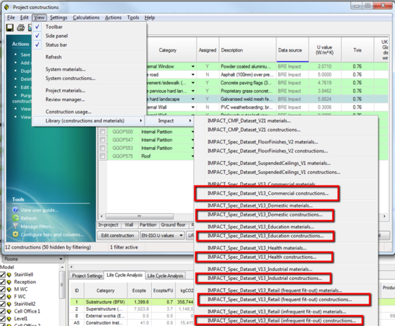Image resolution: width=395 pixels, height=326 pixels.
Task: Click the Project constructions window title icon
Action: pos(7,7)
